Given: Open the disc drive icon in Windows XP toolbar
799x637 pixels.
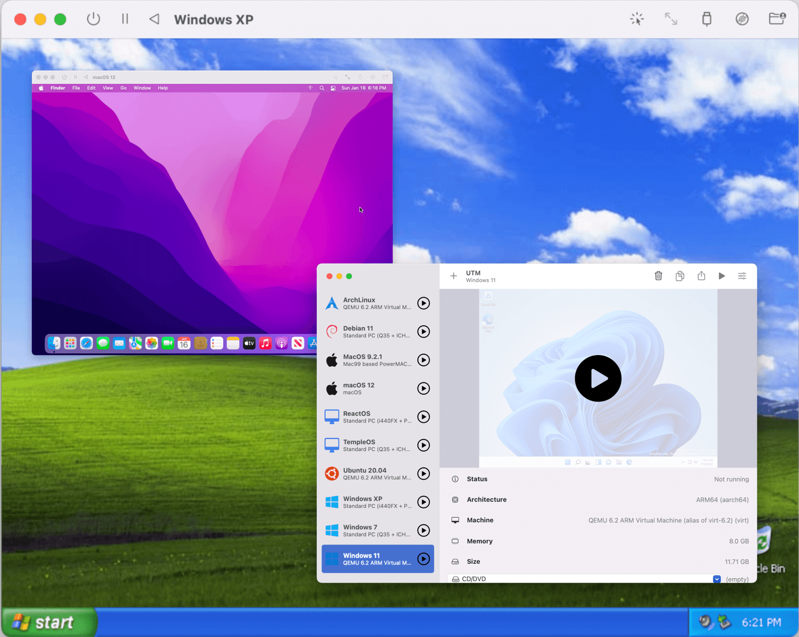Looking at the screenshot, I should pyautogui.click(x=742, y=19).
